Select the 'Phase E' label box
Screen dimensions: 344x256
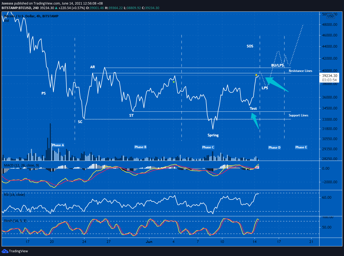click(x=301, y=147)
